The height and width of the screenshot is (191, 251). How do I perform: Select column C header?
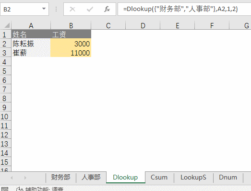(108, 25)
